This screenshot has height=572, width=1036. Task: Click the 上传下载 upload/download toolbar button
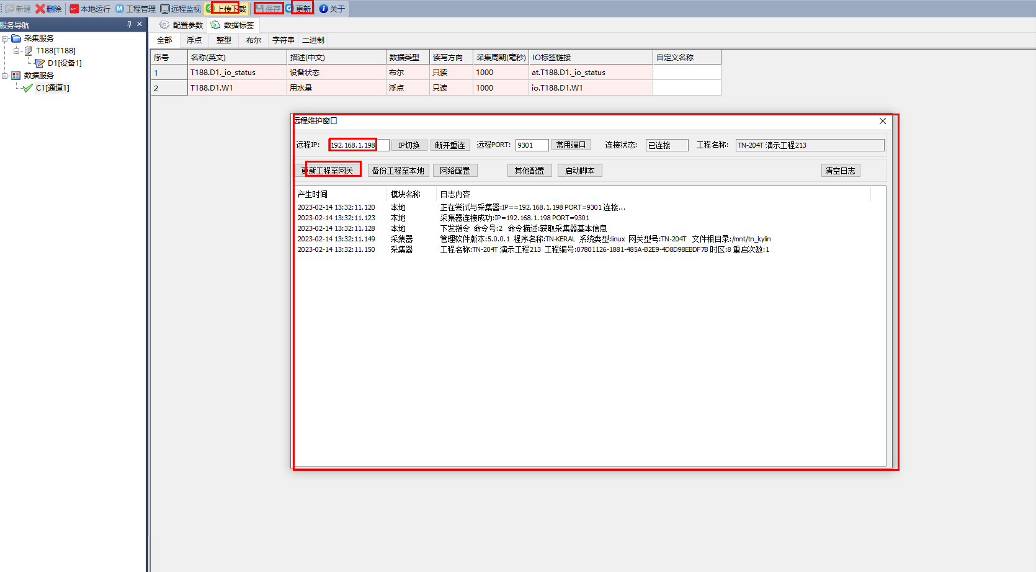pyautogui.click(x=226, y=9)
